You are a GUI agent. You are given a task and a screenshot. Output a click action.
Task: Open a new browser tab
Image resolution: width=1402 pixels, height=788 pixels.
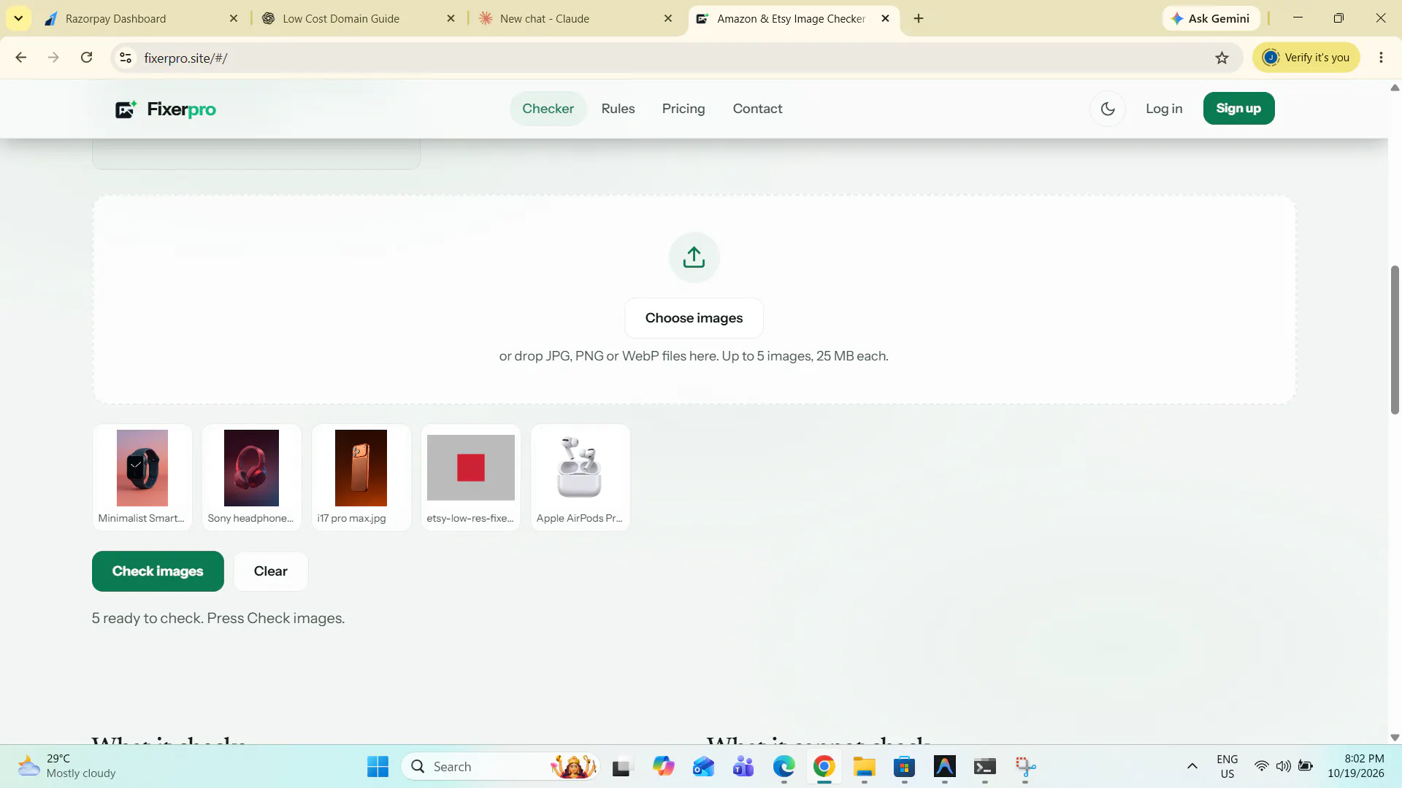[919, 18]
